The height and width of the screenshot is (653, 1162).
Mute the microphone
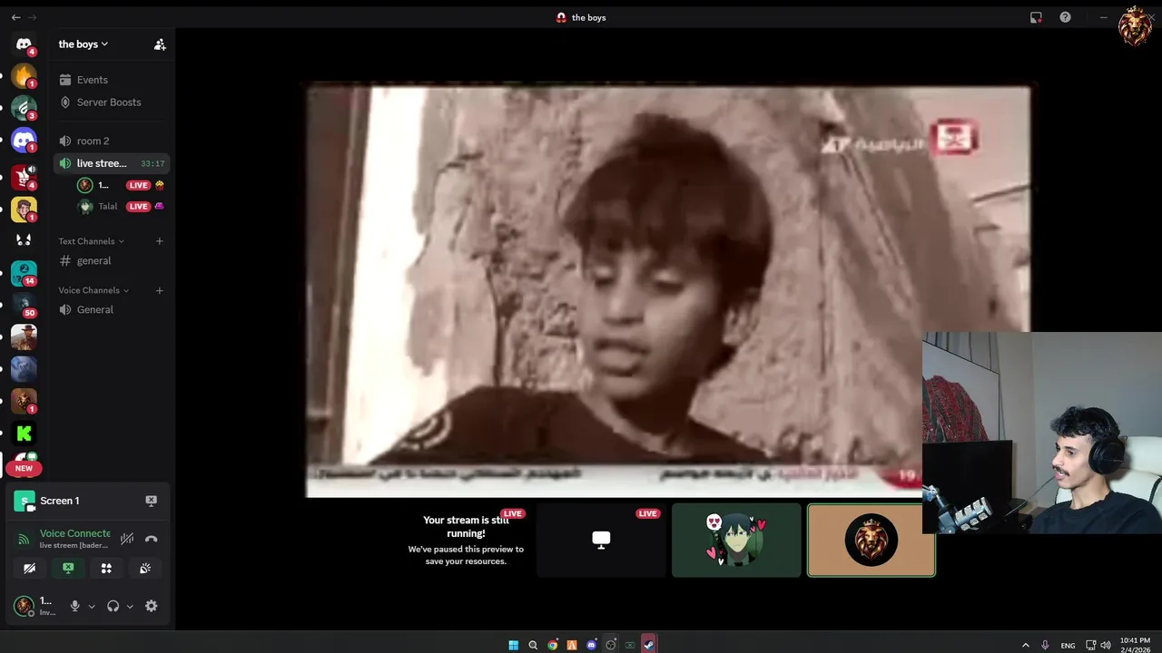(74, 606)
